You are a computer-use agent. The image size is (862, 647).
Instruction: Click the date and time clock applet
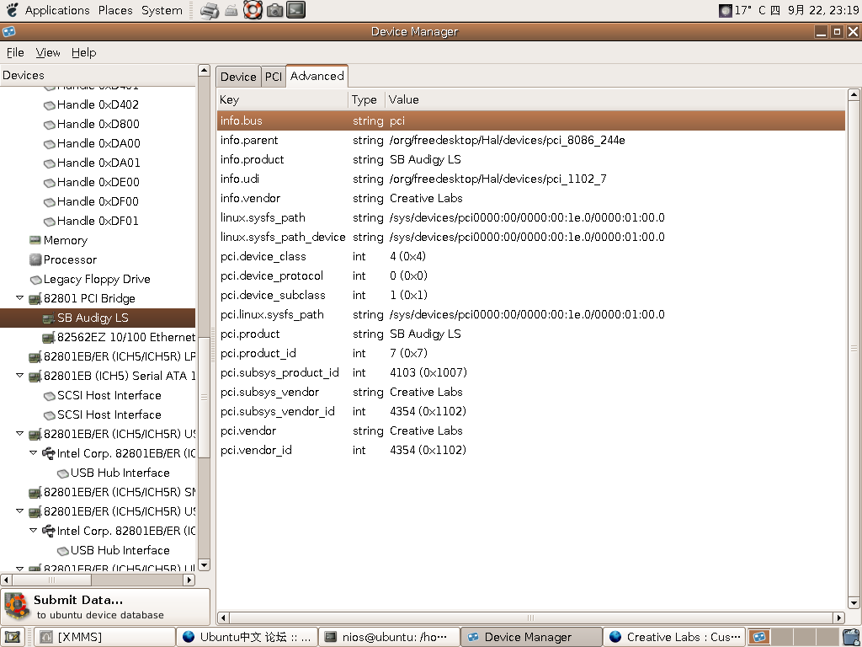pyautogui.click(x=813, y=10)
